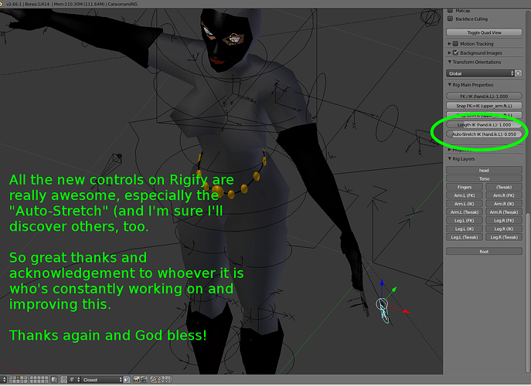531x386 pixels.
Task: Toggle the Arm.R (IK) rig layer
Action: click(504, 204)
